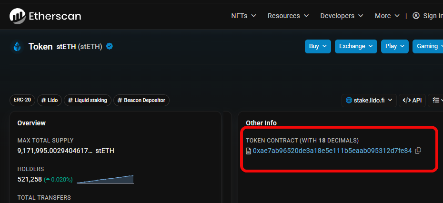Click the TOTAL TRANSFERS label

[x=44, y=198]
